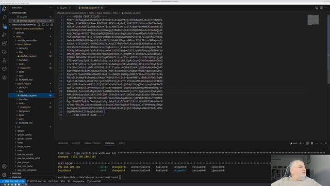Close devlab_ca.pem in Open Editors
330x186 pixels.
point(14,21)
